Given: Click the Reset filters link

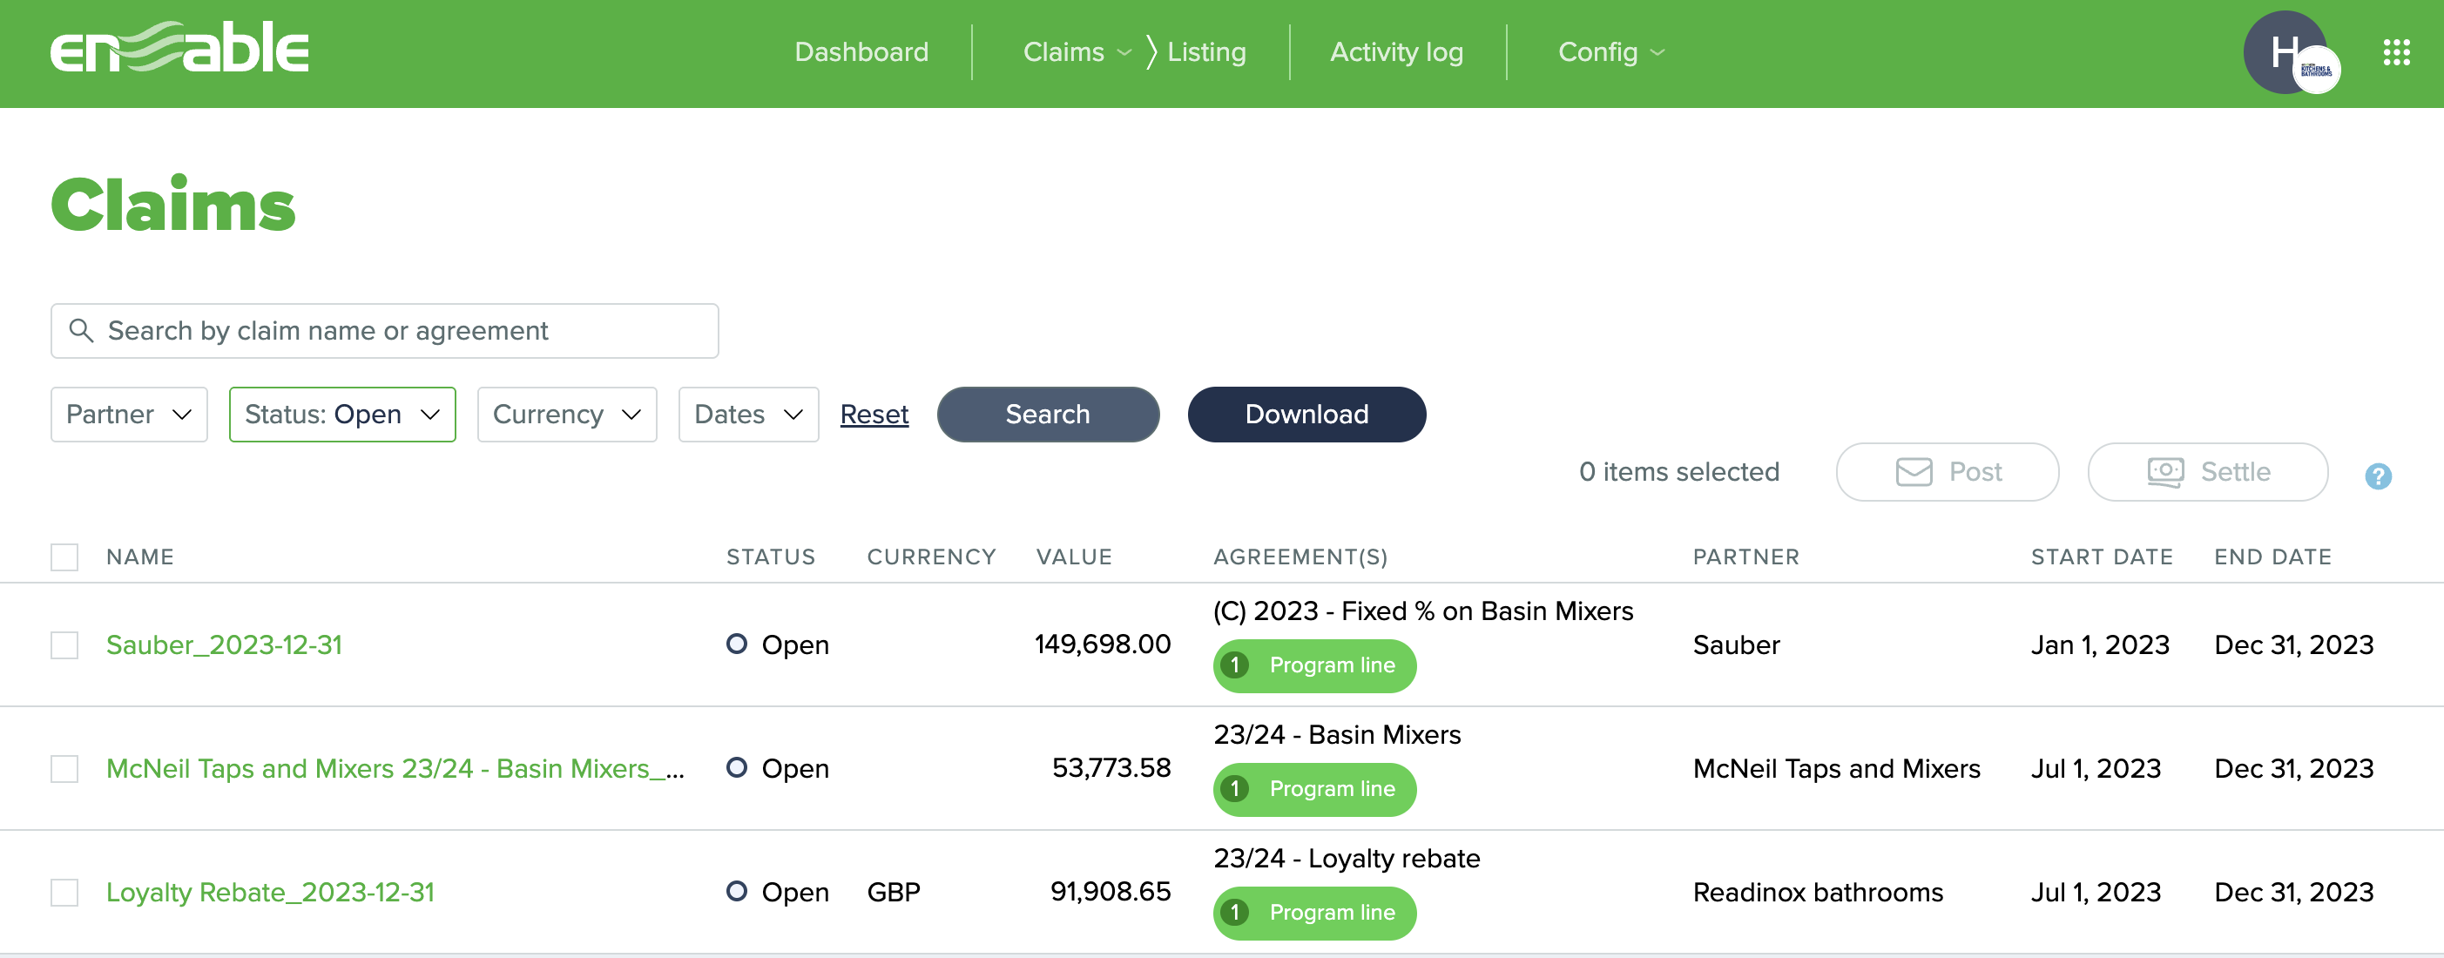Looking at the screenshot, I should point(873,415).
